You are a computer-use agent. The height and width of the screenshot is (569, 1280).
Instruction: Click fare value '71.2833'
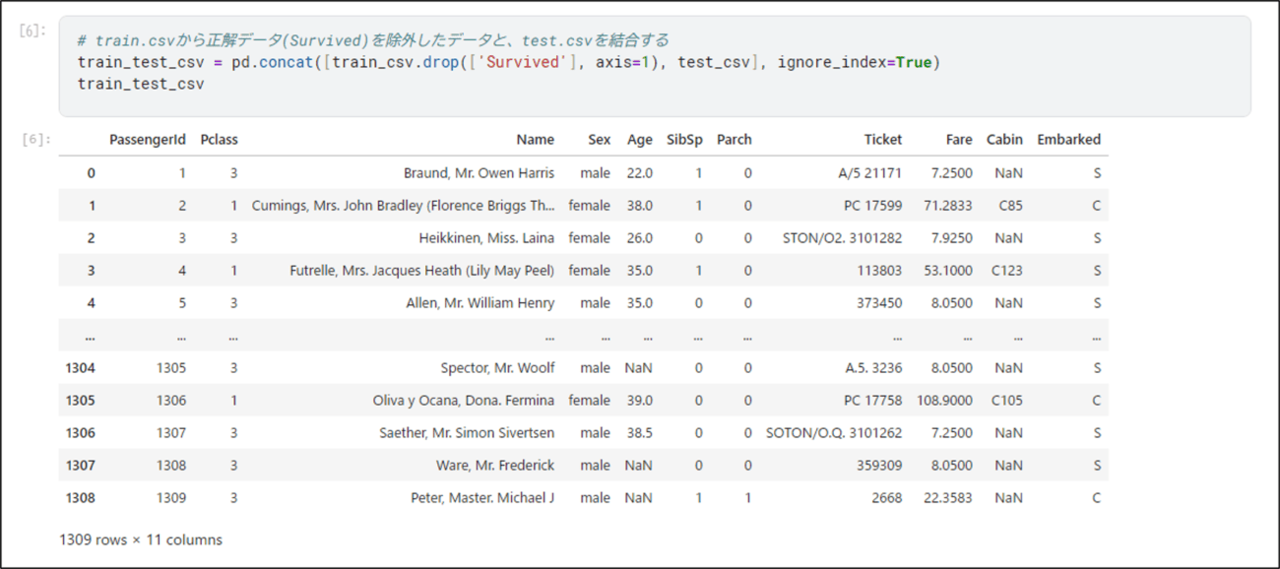point(949,206)
